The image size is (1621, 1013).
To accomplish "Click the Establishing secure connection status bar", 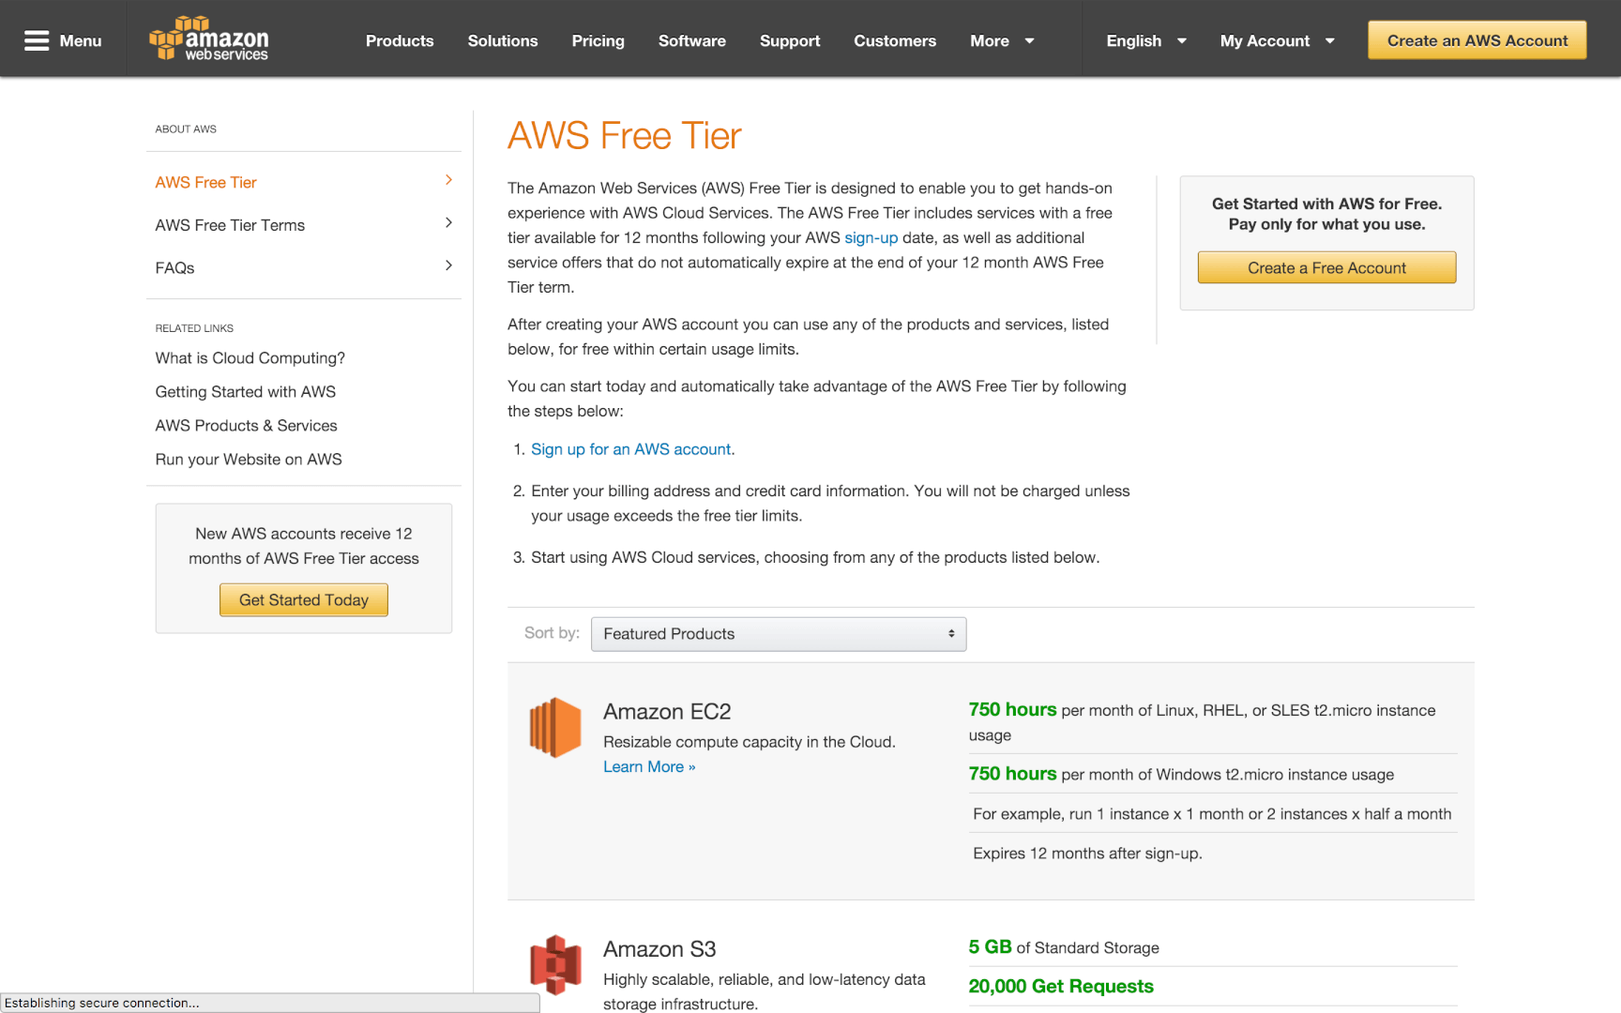I will [270, 1003].
